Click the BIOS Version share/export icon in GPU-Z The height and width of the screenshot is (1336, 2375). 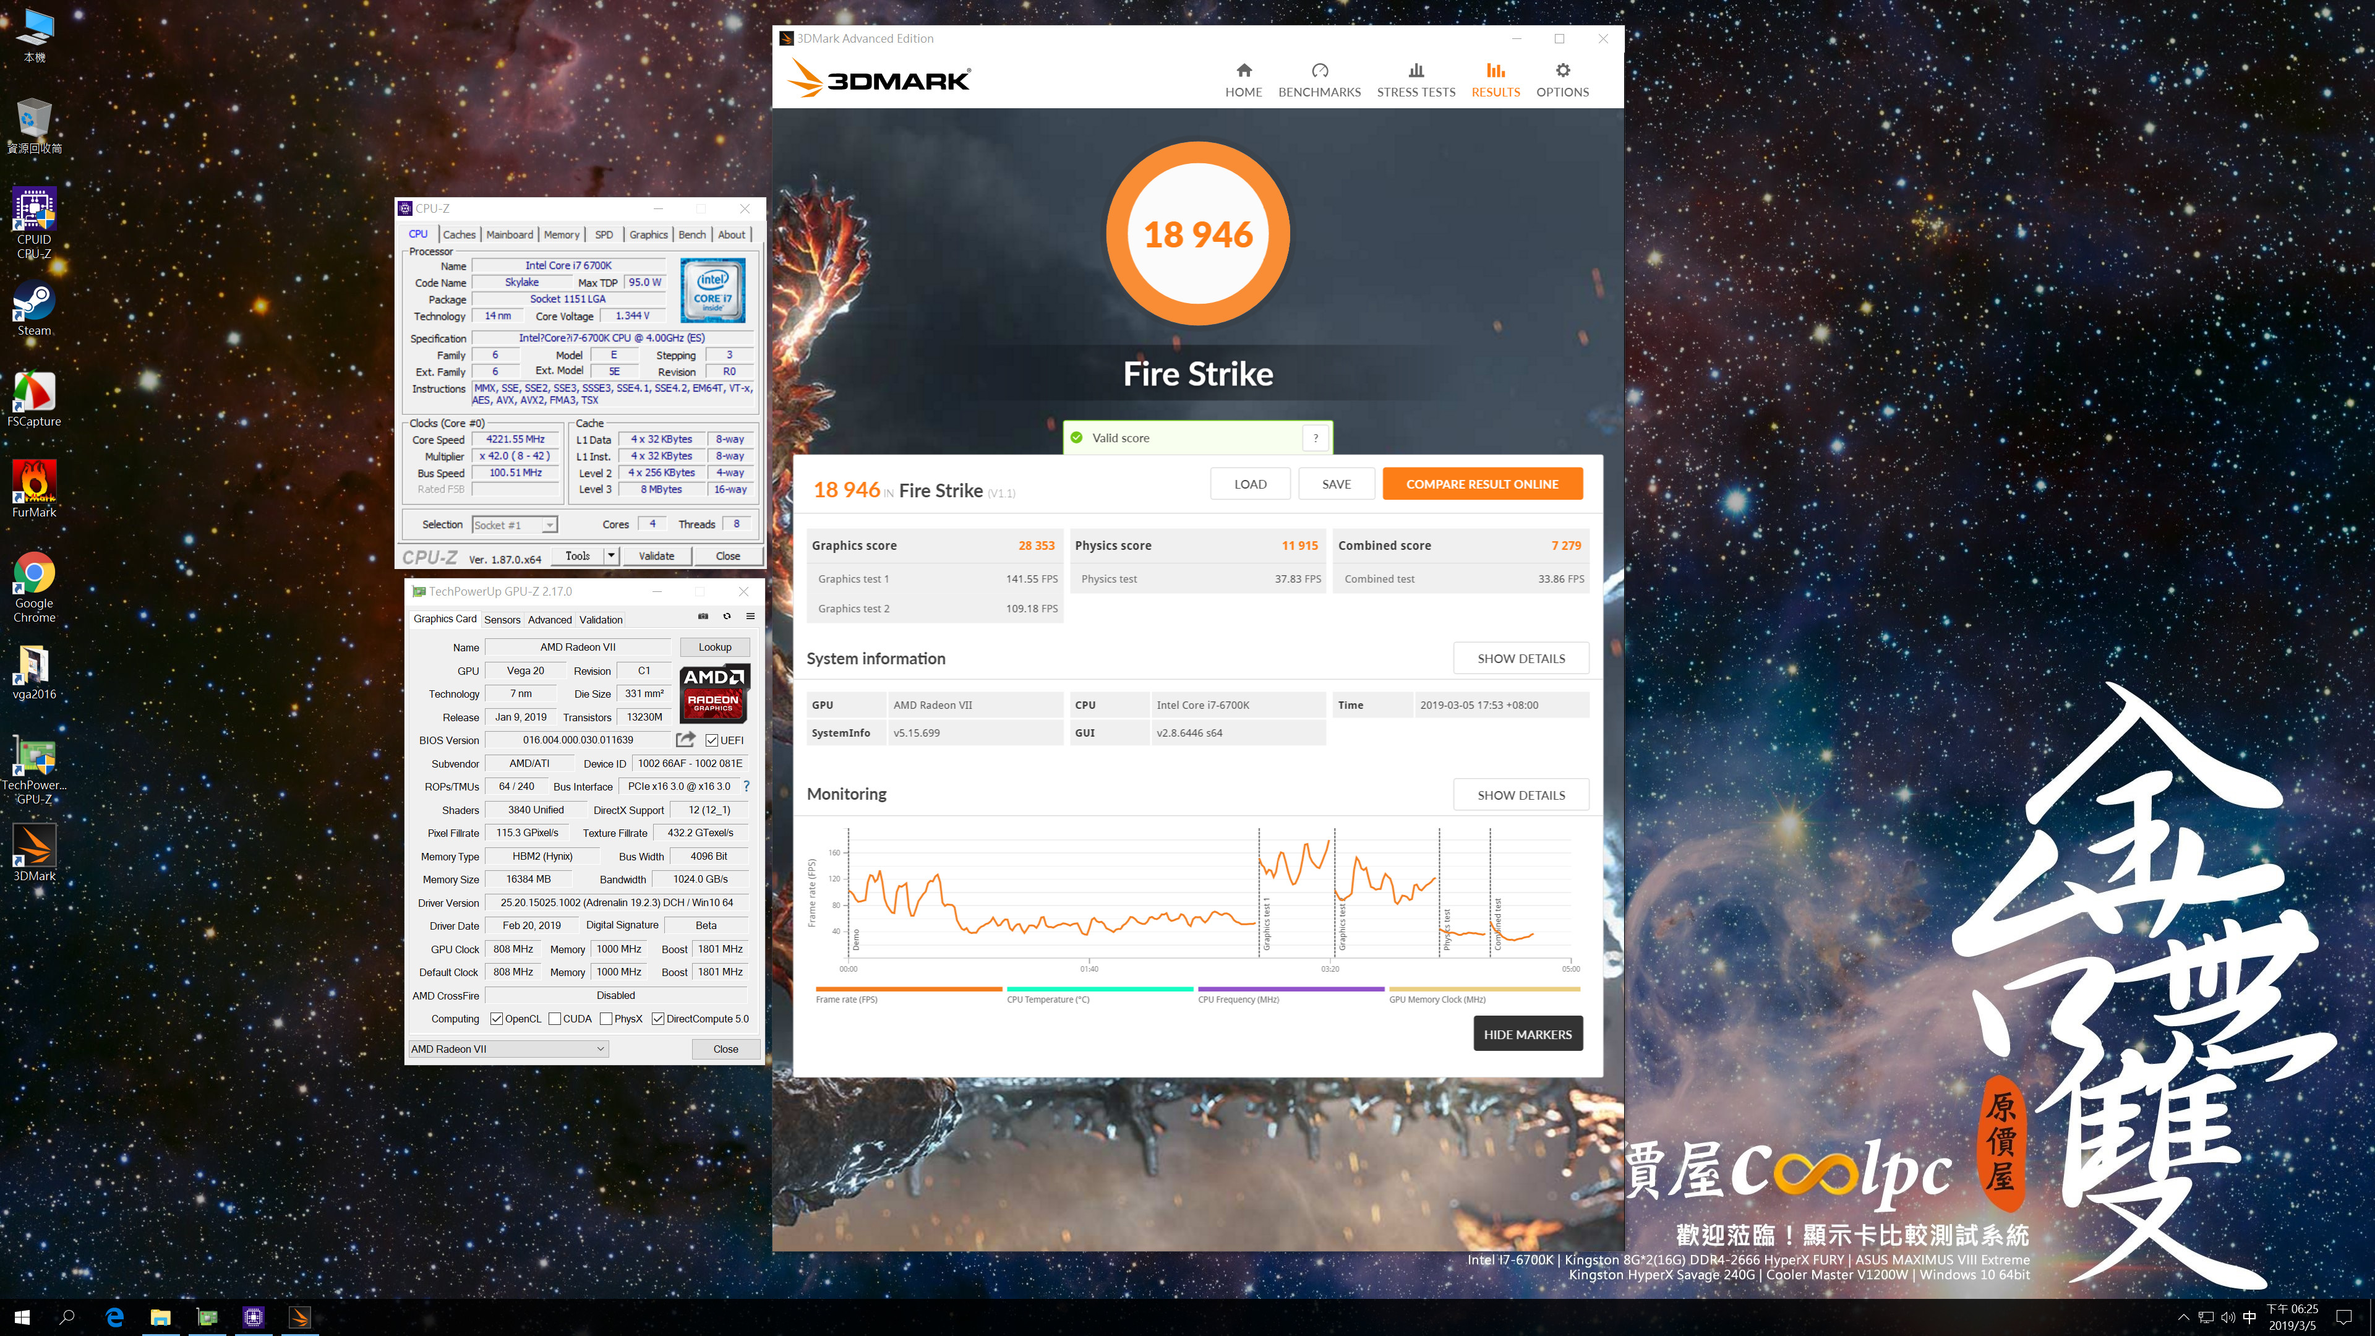pyautogui.click(x=685, y=740)
